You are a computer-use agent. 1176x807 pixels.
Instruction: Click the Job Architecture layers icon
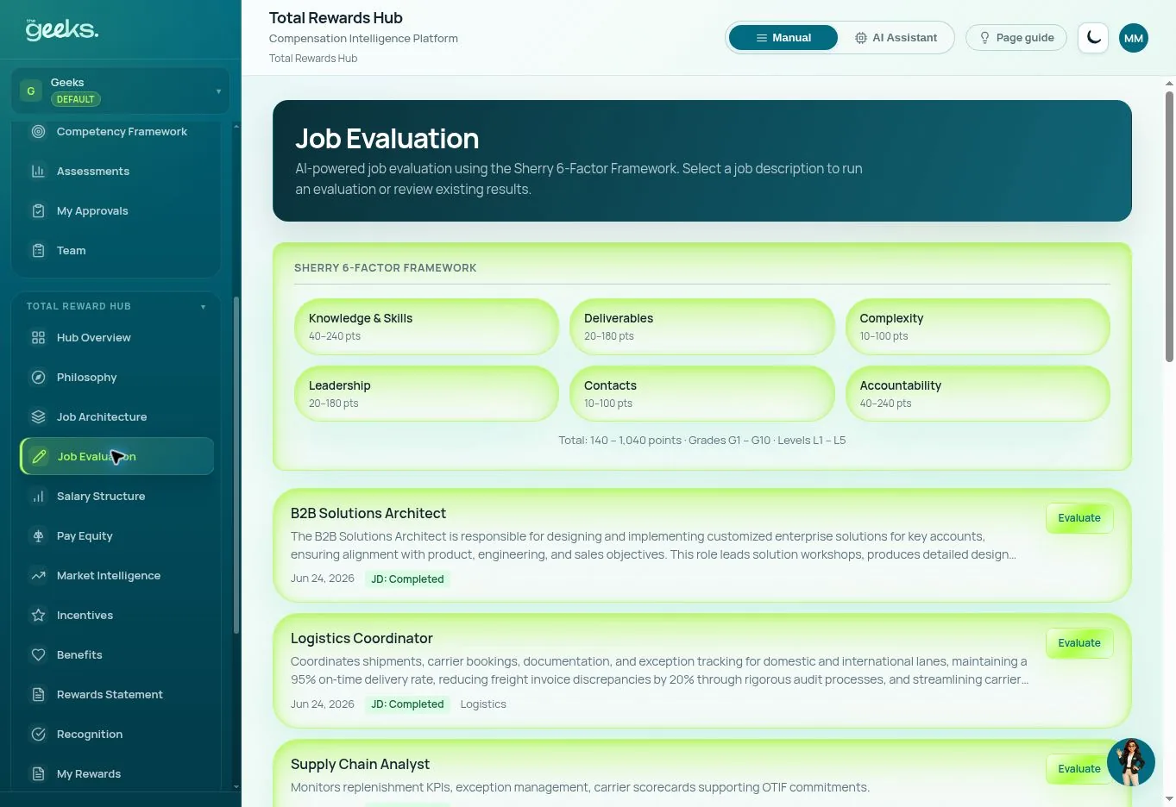38,417
